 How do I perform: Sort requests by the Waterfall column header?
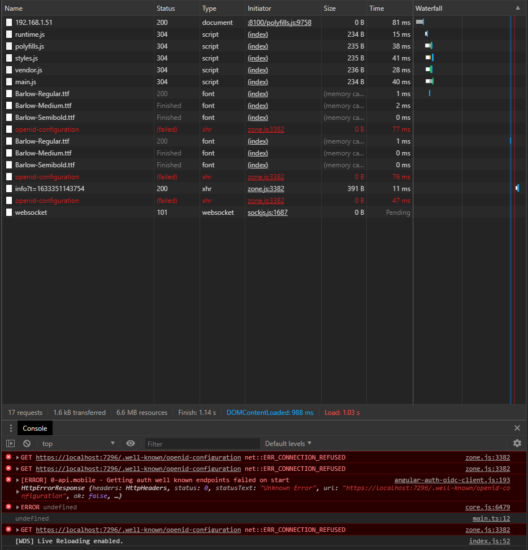431,8
